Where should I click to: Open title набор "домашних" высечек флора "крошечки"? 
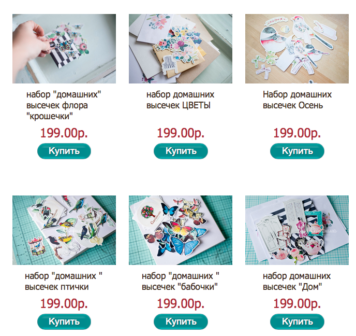pyautogui.click(x=64, y=105)
